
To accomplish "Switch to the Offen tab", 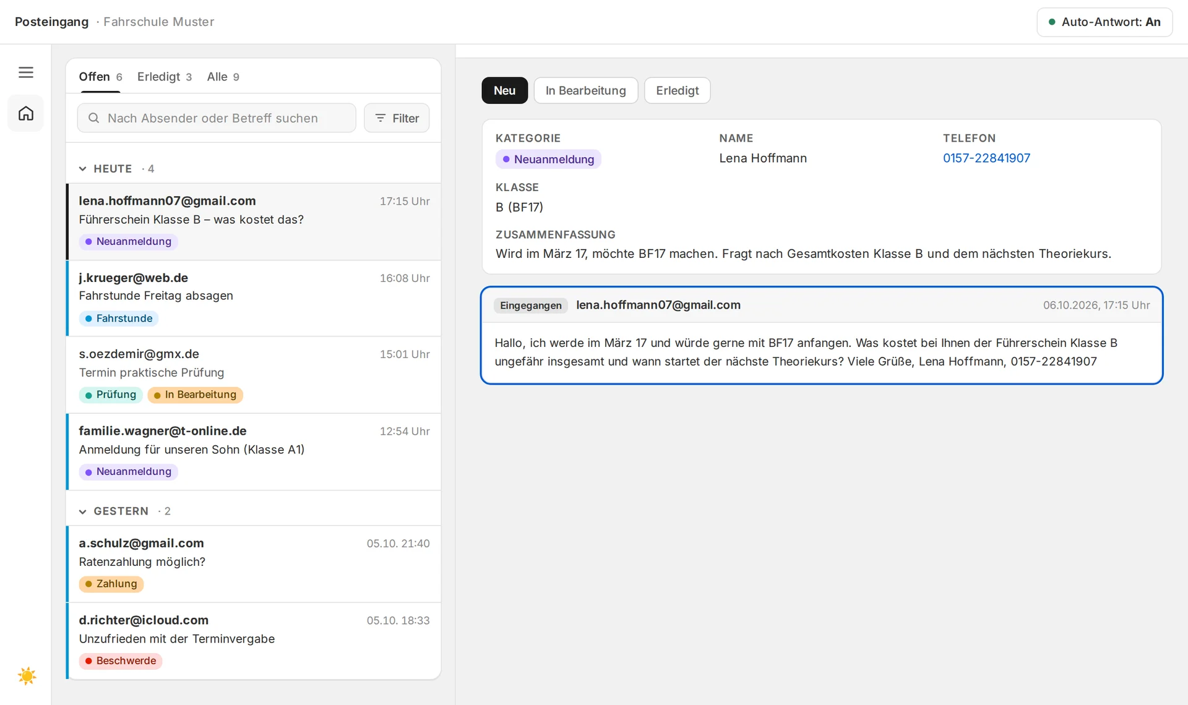I will (100, 77).
